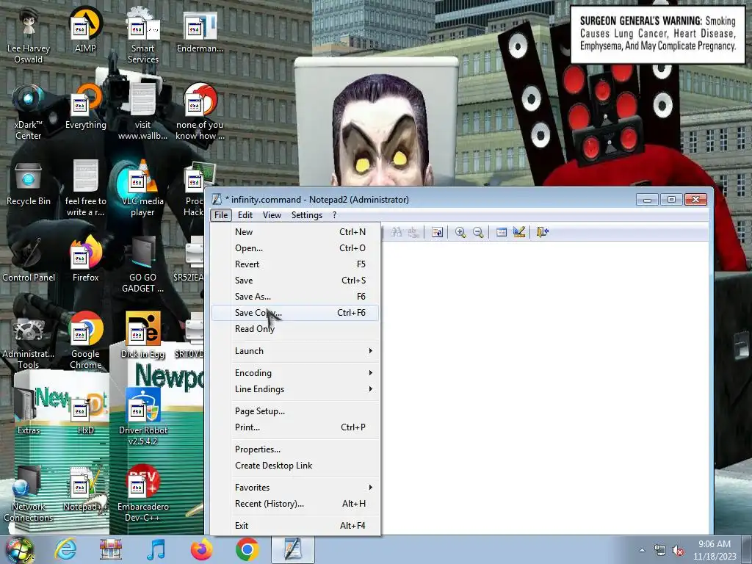
Task: Choose Recent (History)... menu entry
Action: (x=294, y=504)
